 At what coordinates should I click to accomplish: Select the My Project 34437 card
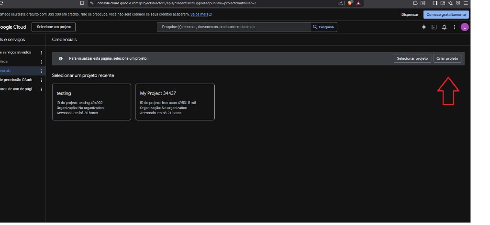(175, 102)
